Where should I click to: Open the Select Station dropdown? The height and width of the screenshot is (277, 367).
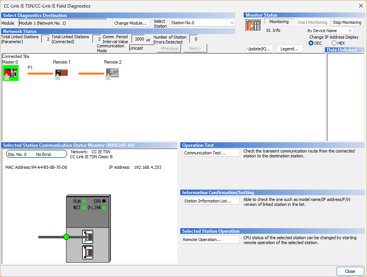203,23
